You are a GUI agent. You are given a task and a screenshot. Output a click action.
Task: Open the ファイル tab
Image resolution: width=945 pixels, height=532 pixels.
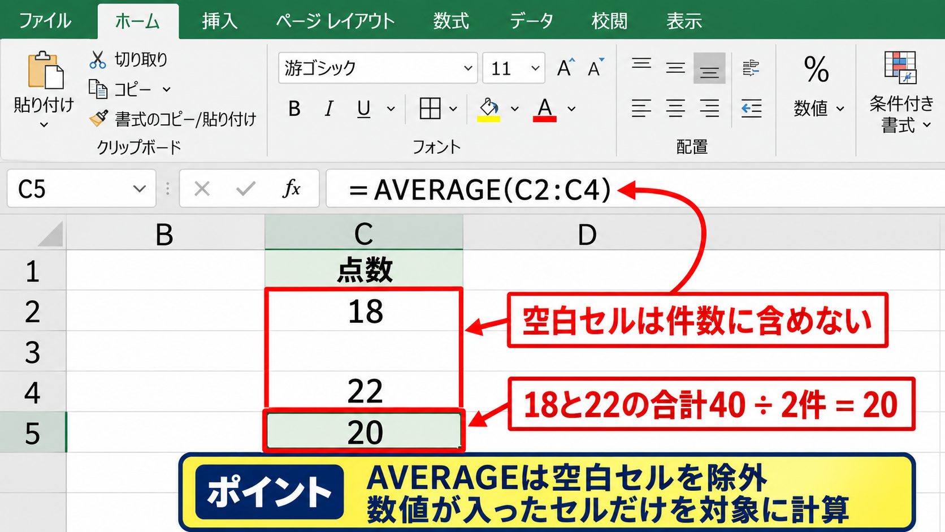click(45, 21)
